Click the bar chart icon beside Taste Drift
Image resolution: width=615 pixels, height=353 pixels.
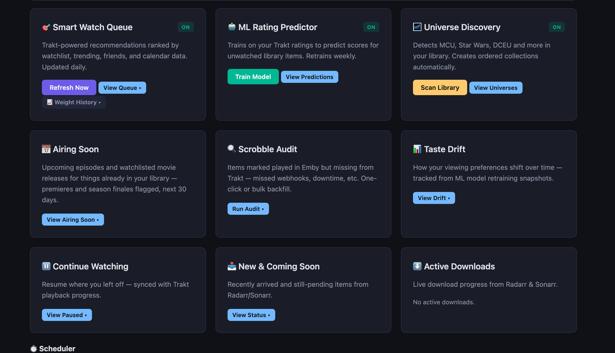tap(417, 149)
